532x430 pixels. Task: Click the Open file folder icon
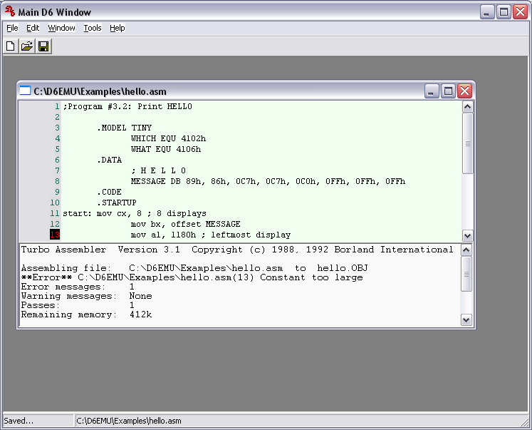coord(27,46)
